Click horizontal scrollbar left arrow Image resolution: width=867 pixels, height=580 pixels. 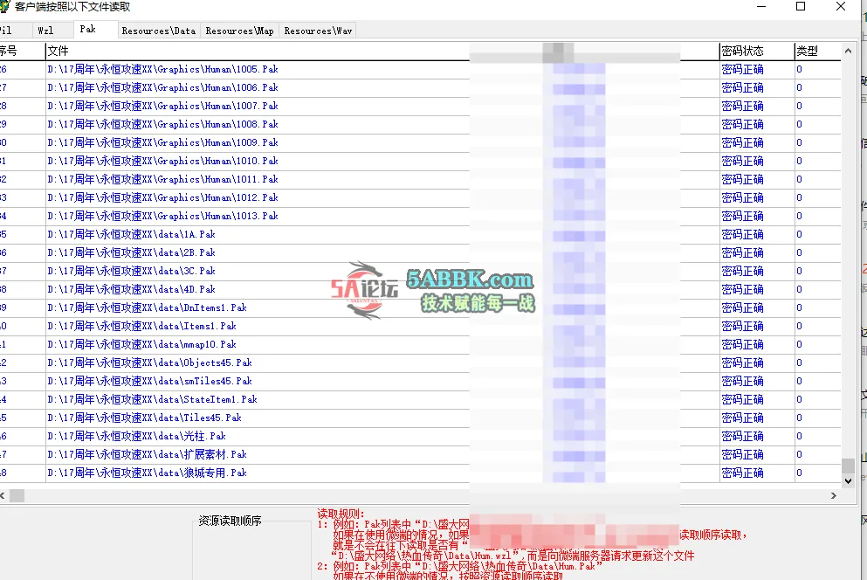[3, 495]
